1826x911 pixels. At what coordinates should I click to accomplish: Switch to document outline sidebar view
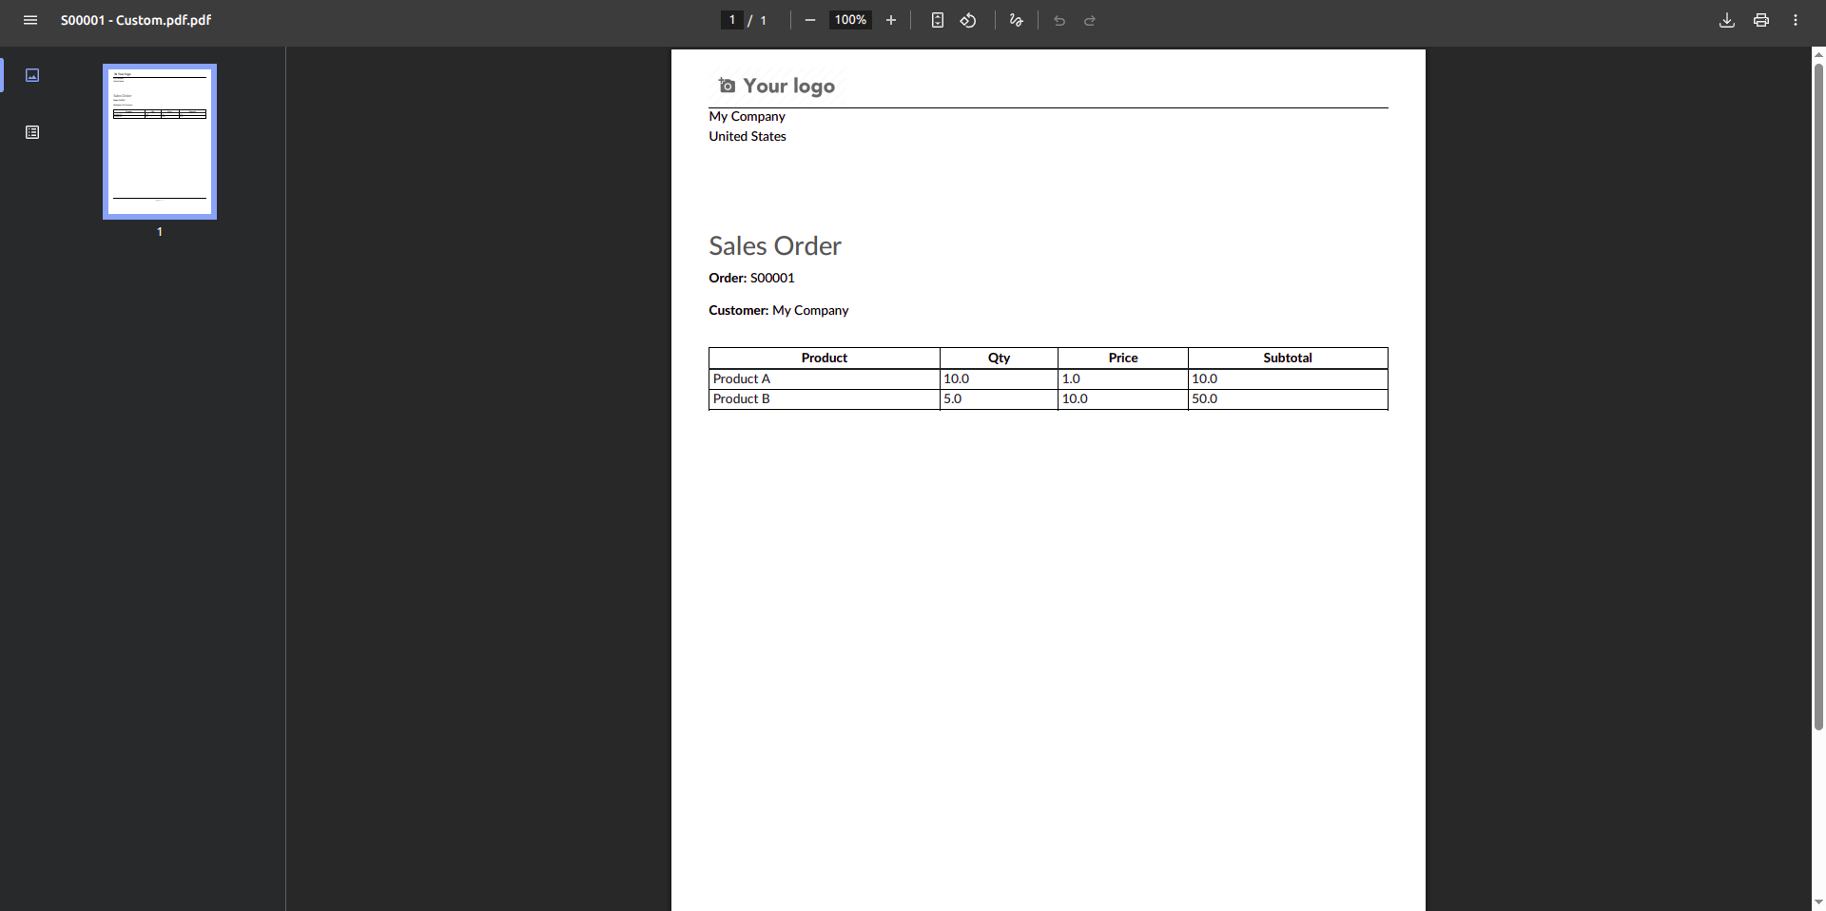(x=32, y=132)
